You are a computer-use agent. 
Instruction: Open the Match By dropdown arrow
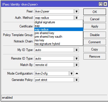click(x=76, y=65)
